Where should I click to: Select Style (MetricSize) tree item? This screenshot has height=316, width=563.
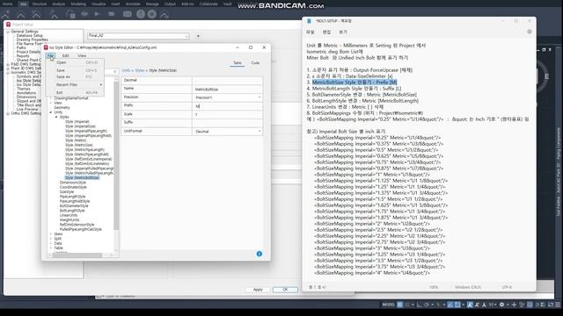click(x=79, y=145)
